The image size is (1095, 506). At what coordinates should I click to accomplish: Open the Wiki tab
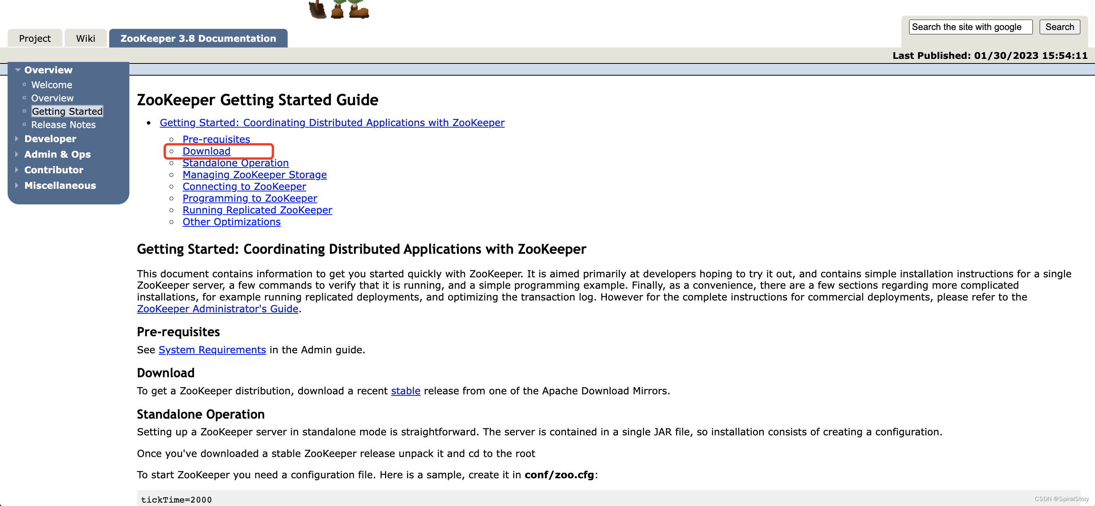tap(86, 39)
